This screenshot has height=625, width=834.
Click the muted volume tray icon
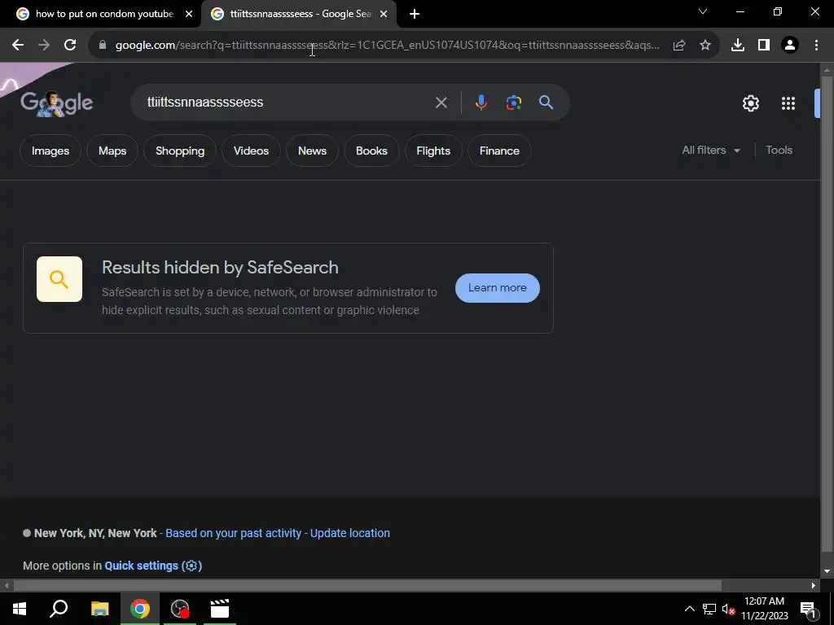[728, 609]
